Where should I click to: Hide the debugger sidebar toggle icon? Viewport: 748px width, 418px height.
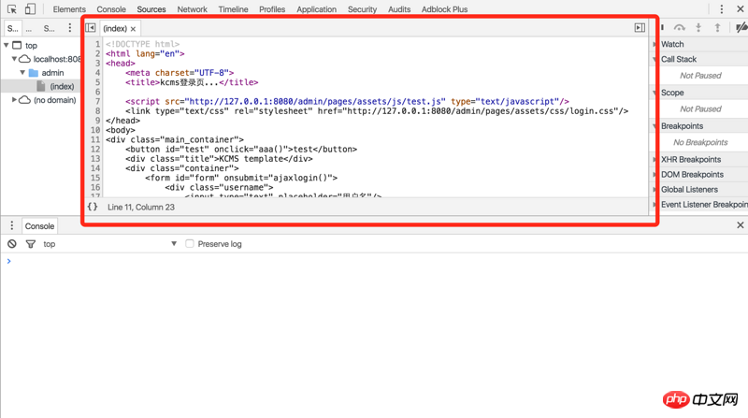point(640,28)
